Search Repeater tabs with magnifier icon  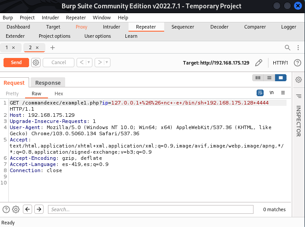click(x=287, y=47)
